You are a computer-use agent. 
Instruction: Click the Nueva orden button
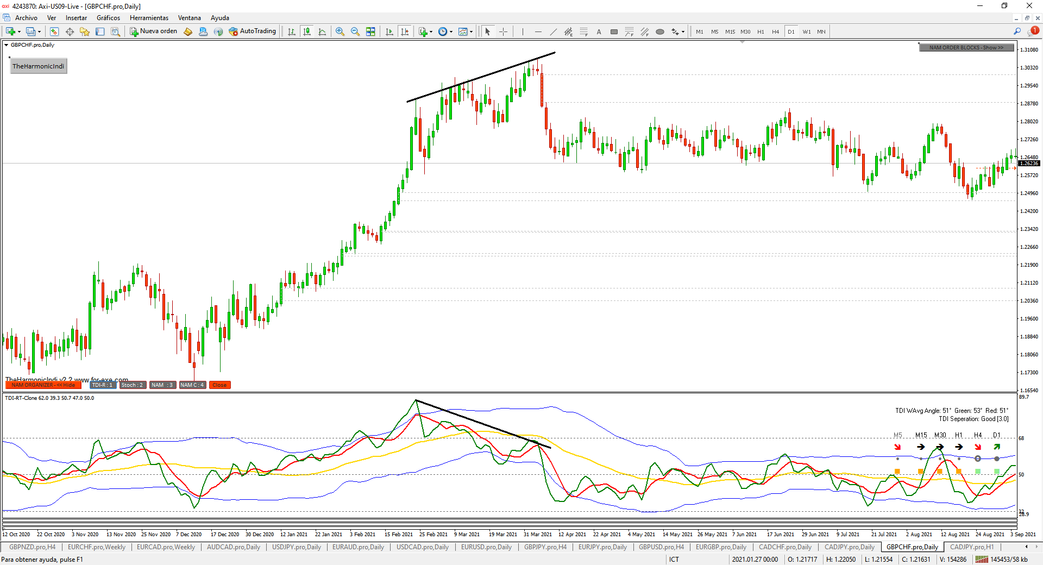click(x=154, y=32)
